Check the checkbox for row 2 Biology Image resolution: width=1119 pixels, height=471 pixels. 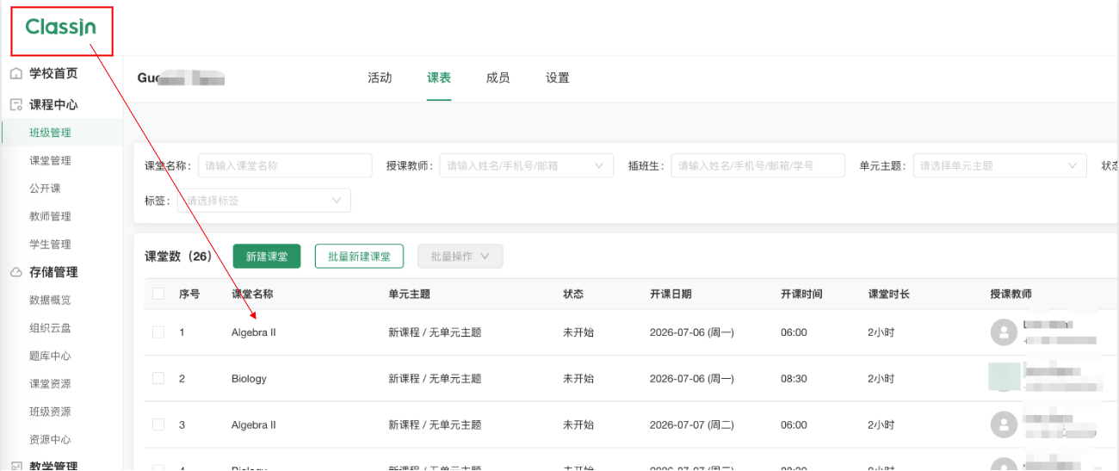(158, 379)
